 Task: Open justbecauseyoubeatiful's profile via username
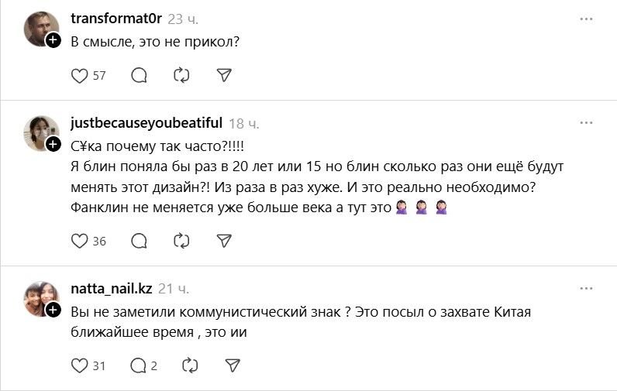click(x=146, y=123)
